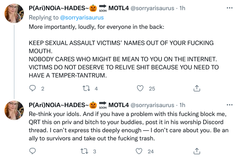The image size is (238, 159).
Task: Reply to the first tweet
Action: (32, 88)
